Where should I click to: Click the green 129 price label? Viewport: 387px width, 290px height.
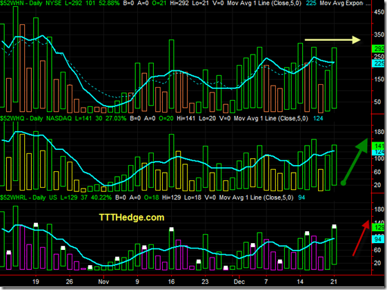pyautogui.click(x=378, y=227)
